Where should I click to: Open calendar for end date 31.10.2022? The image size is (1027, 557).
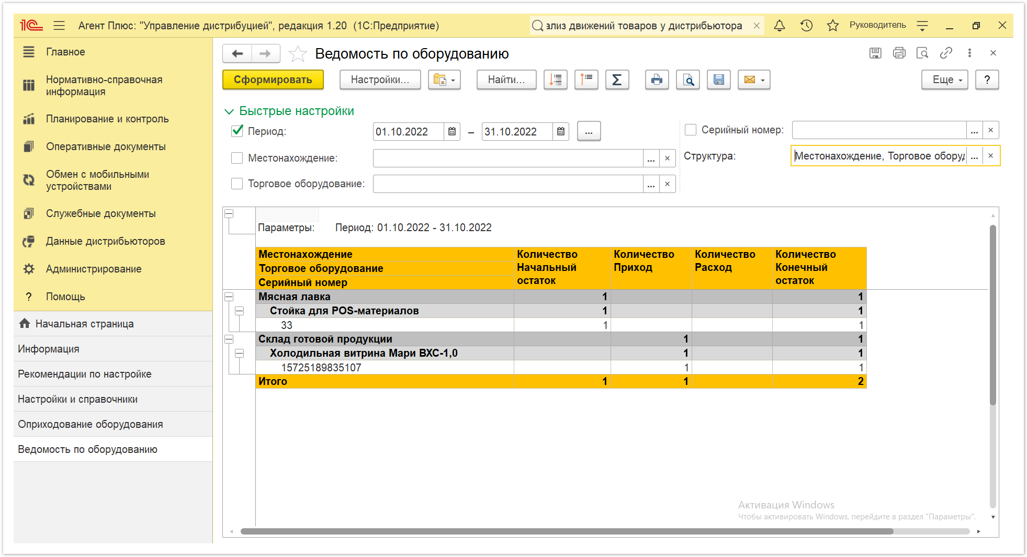coord(561,131)
